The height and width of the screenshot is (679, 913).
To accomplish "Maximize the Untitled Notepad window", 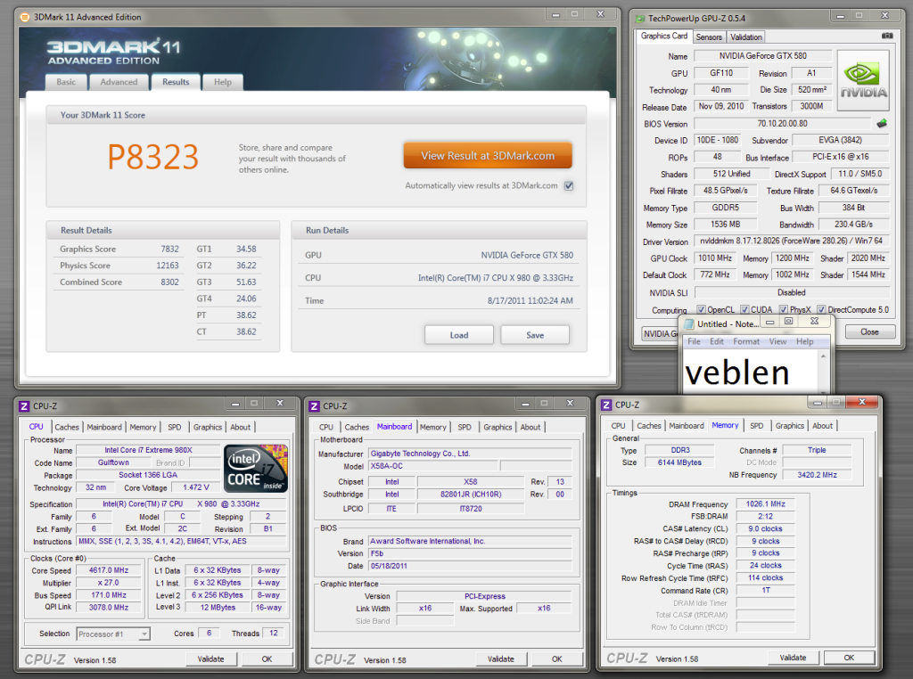I will [788, 321].
